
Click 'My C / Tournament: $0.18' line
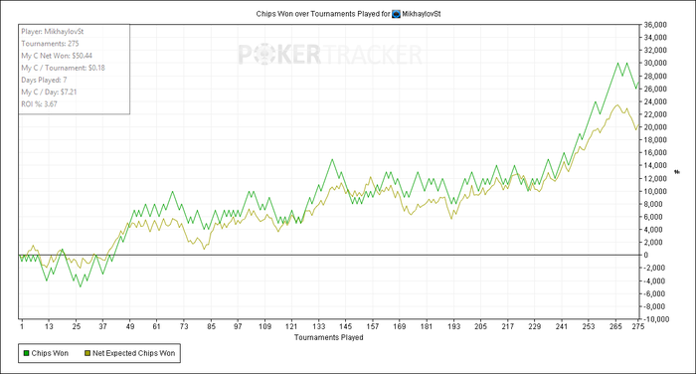(63, 68)
